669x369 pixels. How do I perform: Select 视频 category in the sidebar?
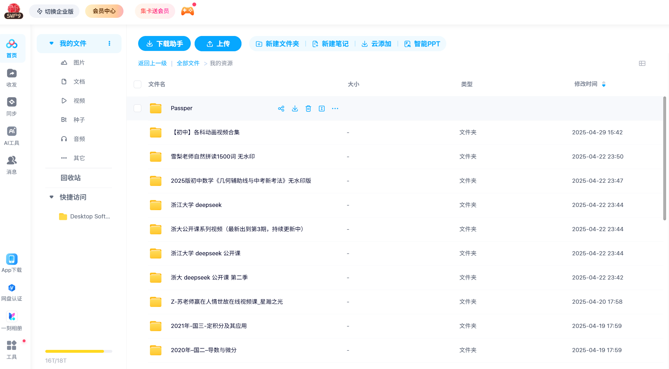click(x=79, y=101)
